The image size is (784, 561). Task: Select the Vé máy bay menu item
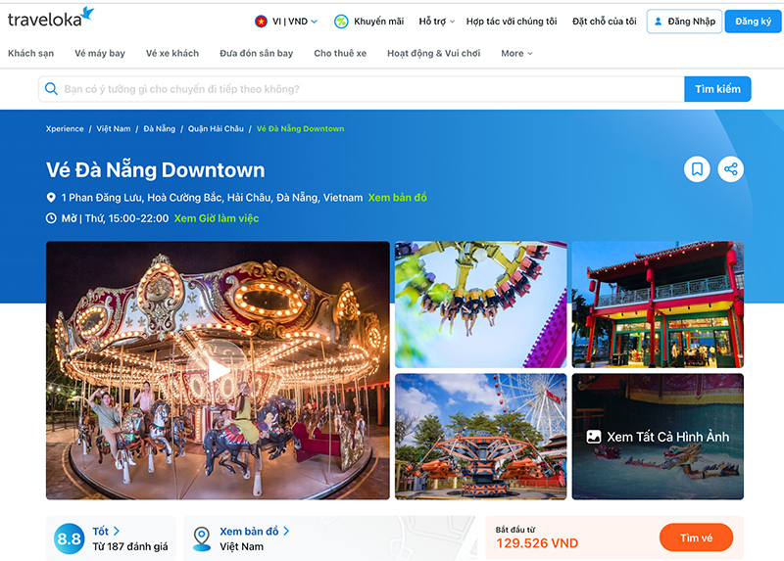[x=100, y=54]
